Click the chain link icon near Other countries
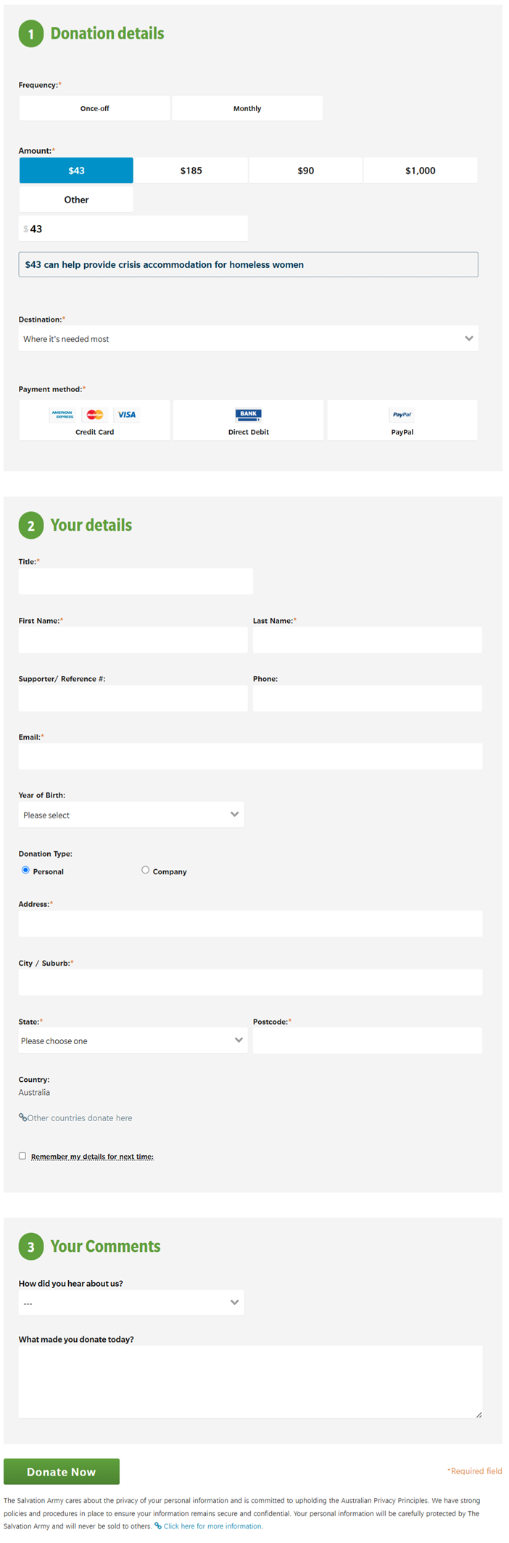509x1543 pixels. [x=22, y=1117]
